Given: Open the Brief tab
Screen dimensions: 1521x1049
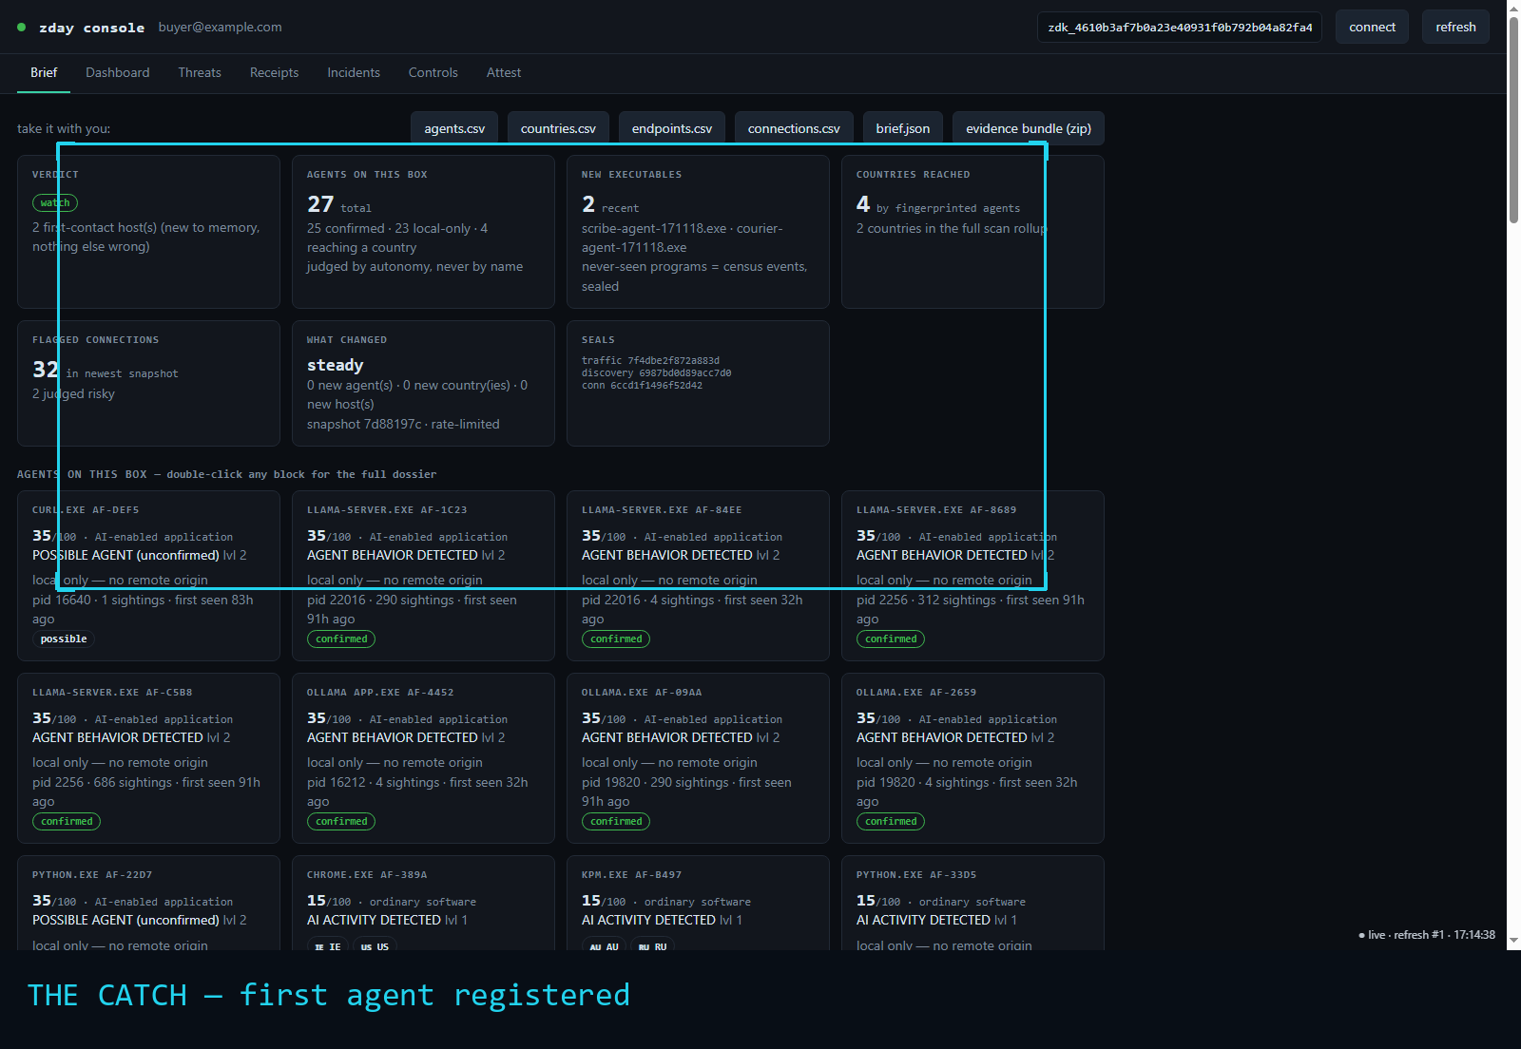Looking at the screenshot, I should coord(44,72).
